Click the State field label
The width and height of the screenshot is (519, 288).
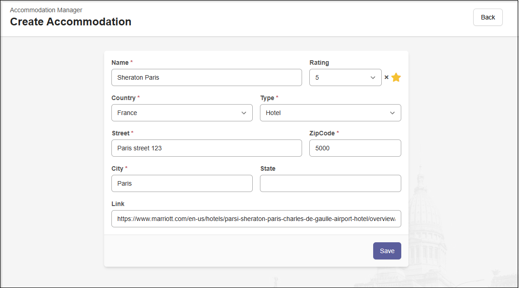pos(268,168)
